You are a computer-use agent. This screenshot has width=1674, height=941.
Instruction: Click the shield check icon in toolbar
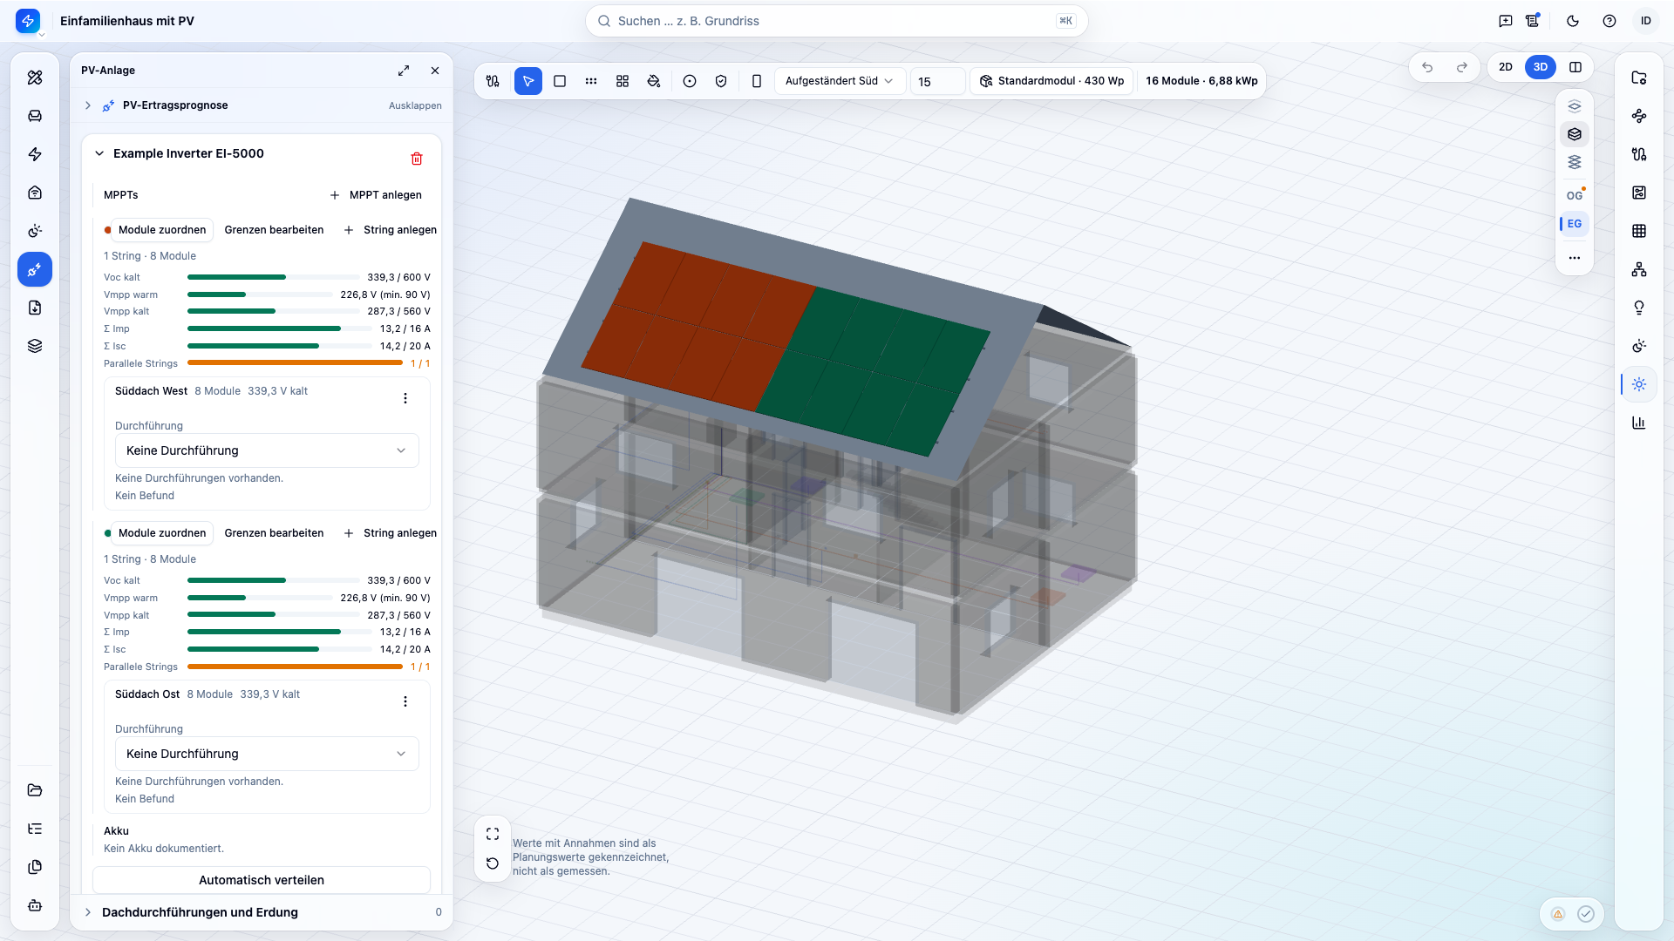721,81
